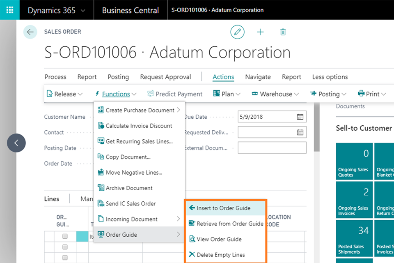Click the Send IC Sales Order icon

101,203
